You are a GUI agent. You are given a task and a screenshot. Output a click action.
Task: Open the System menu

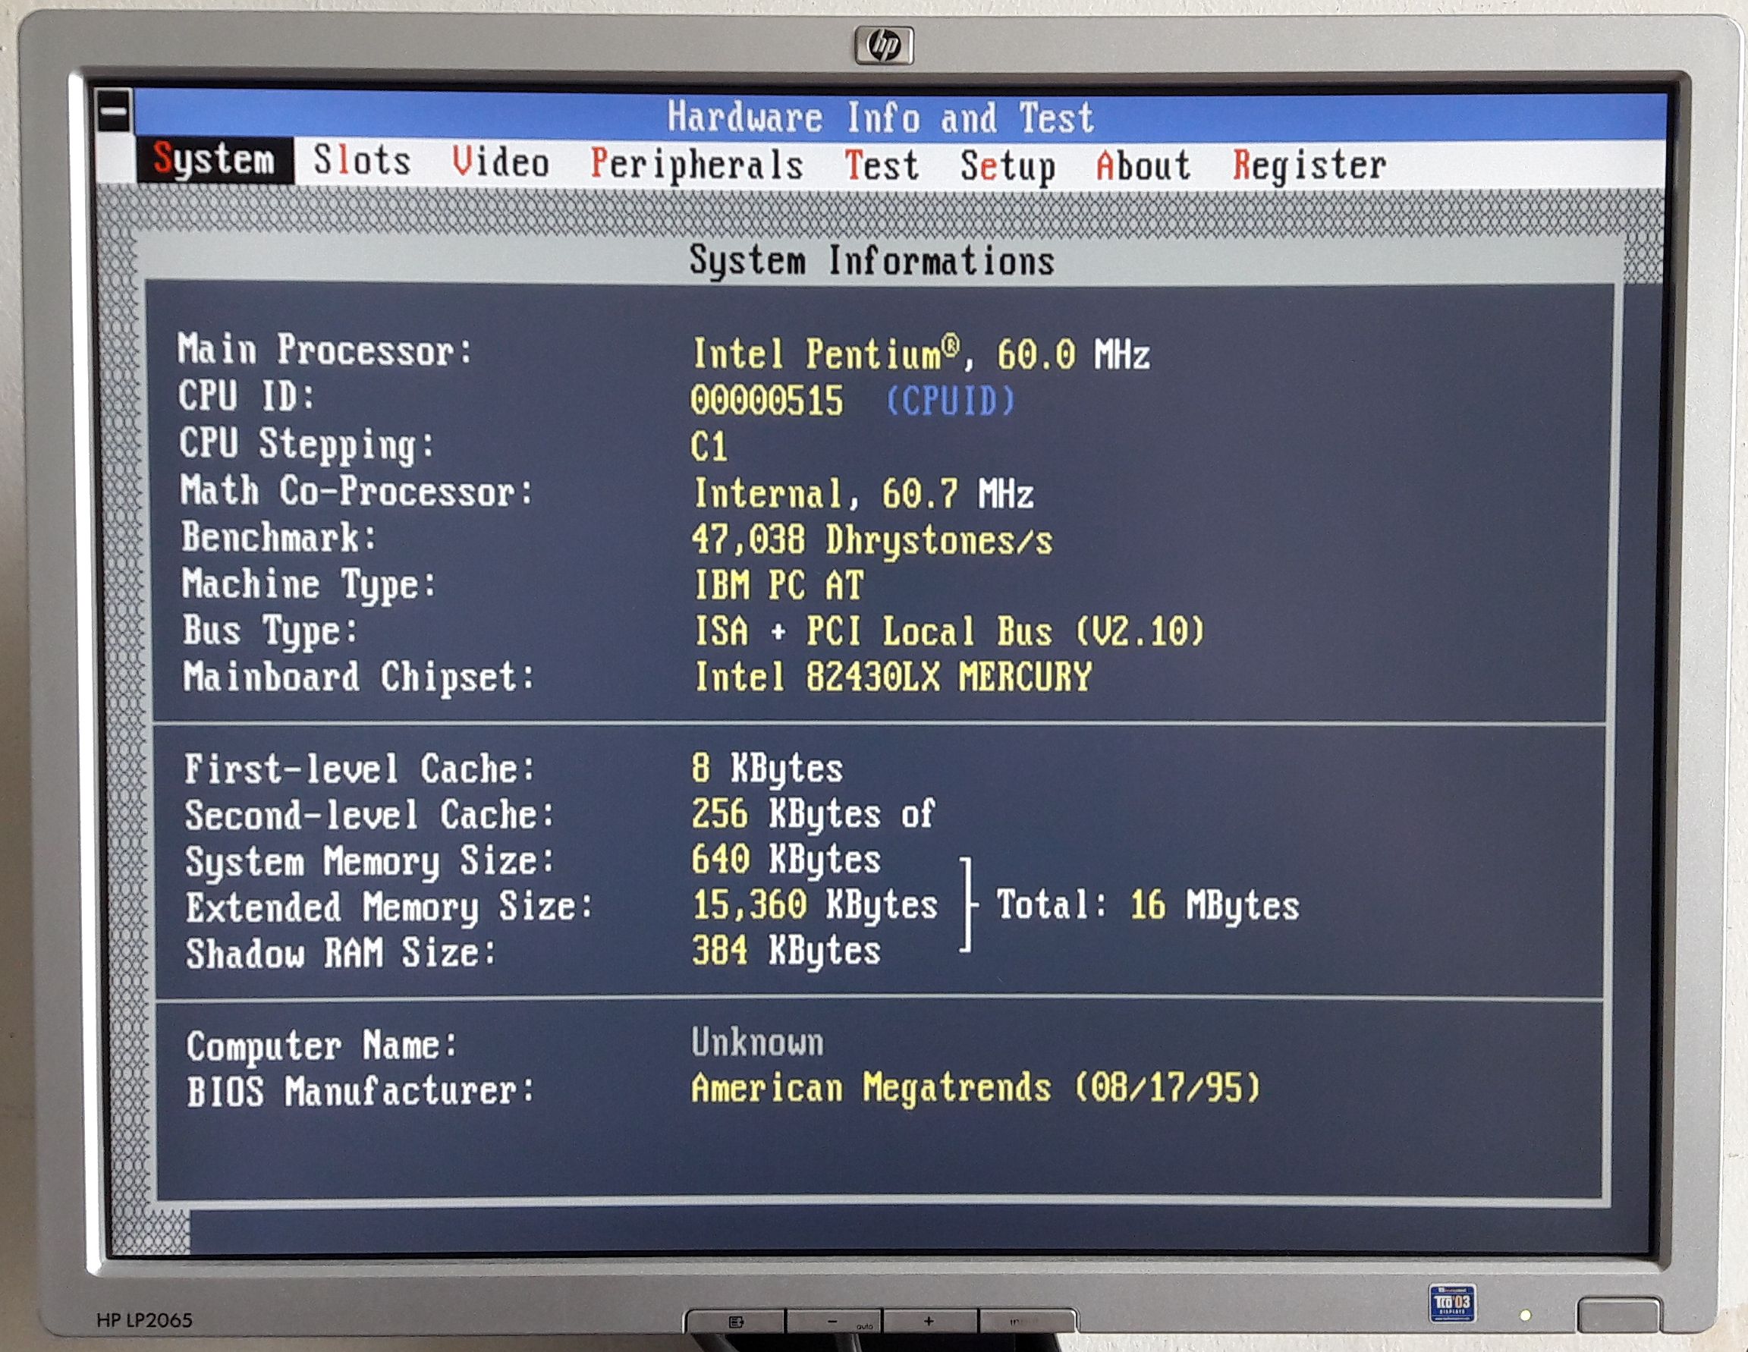[x=215, y=160]
